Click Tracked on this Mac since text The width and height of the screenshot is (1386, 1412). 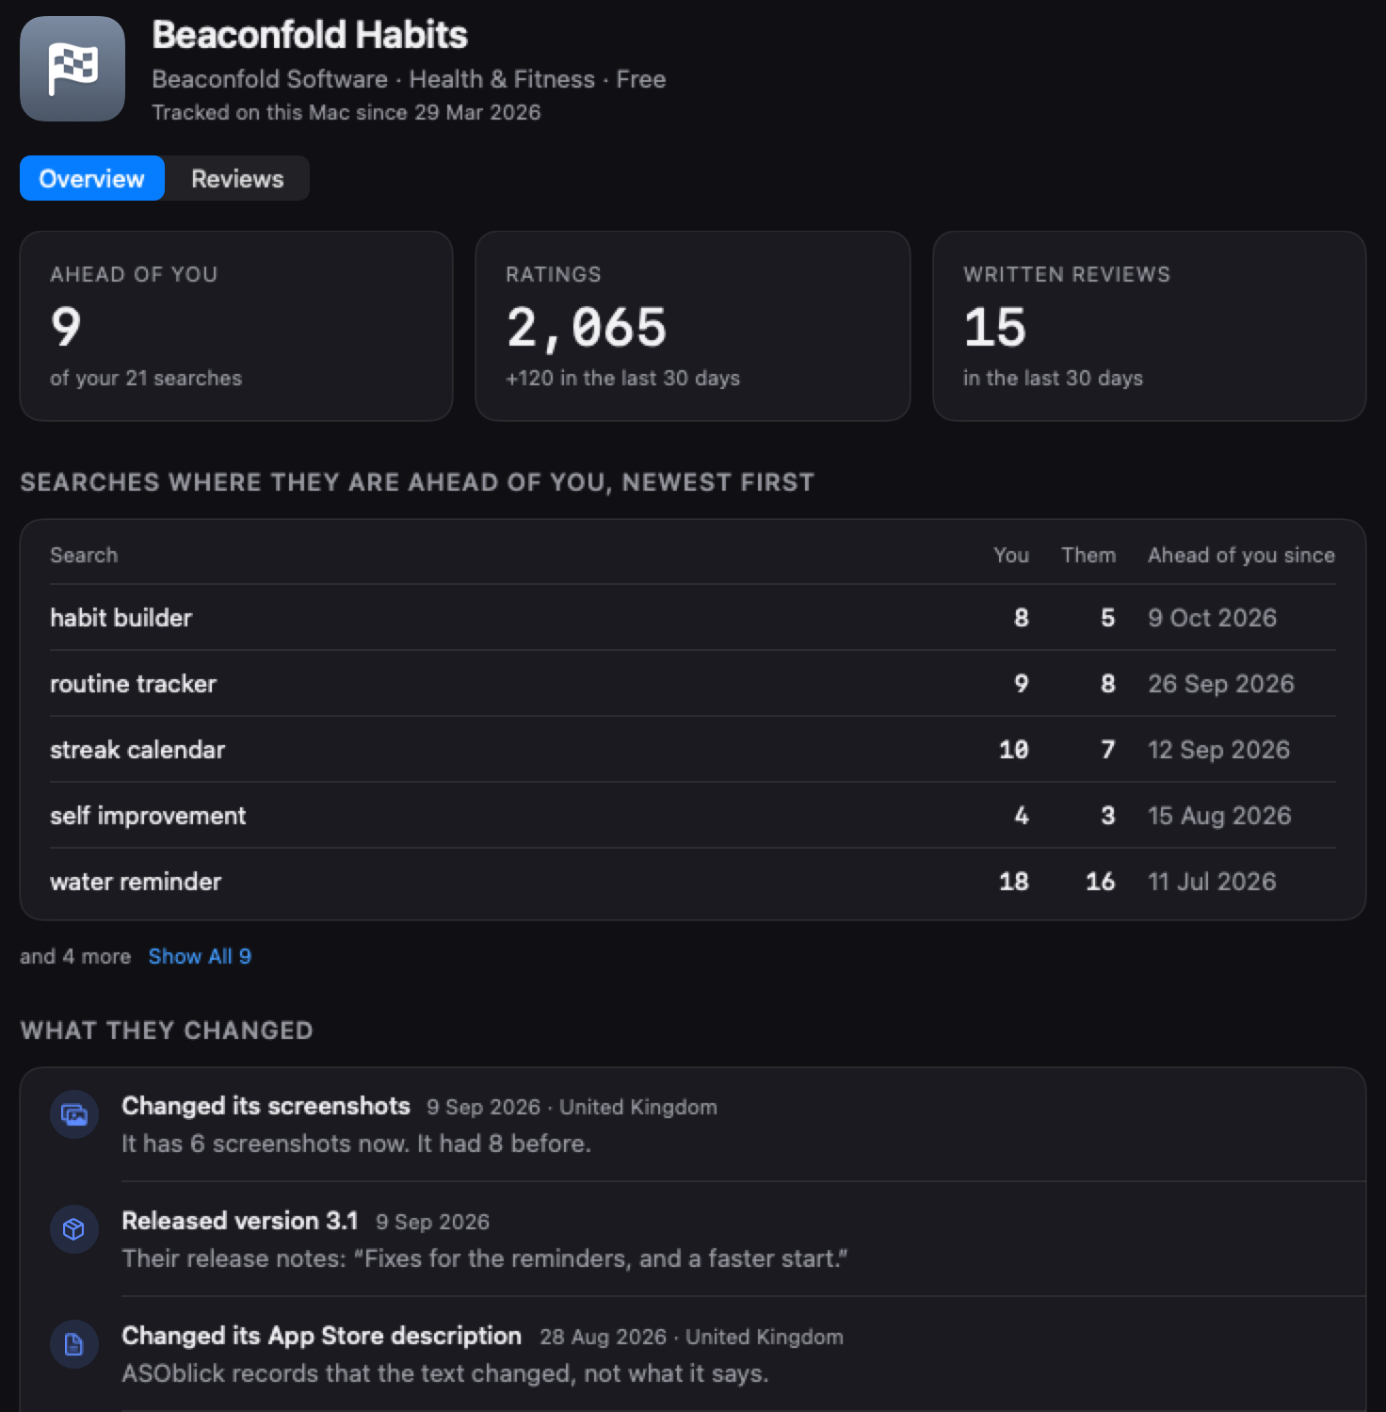pos(346,112)
